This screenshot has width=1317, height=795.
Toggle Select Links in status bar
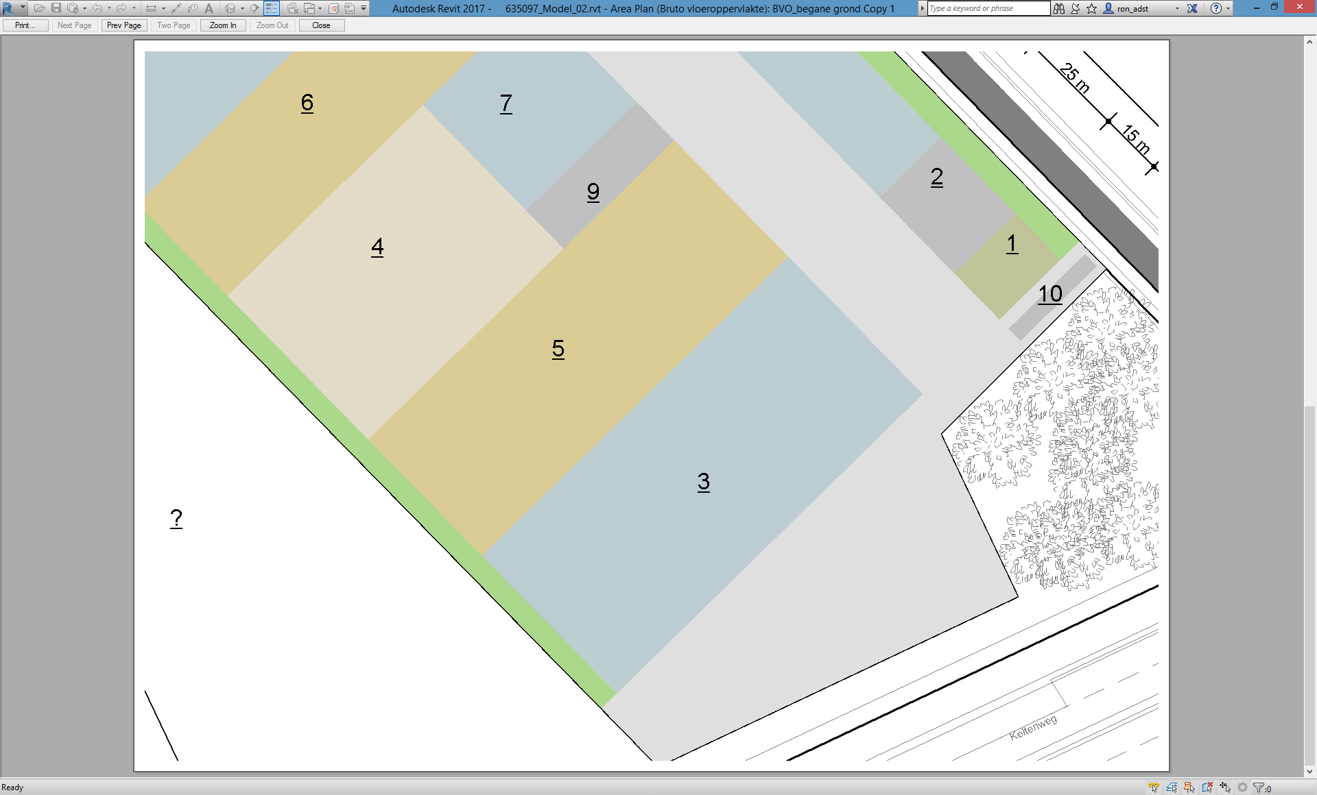[x=1154, y=787]
